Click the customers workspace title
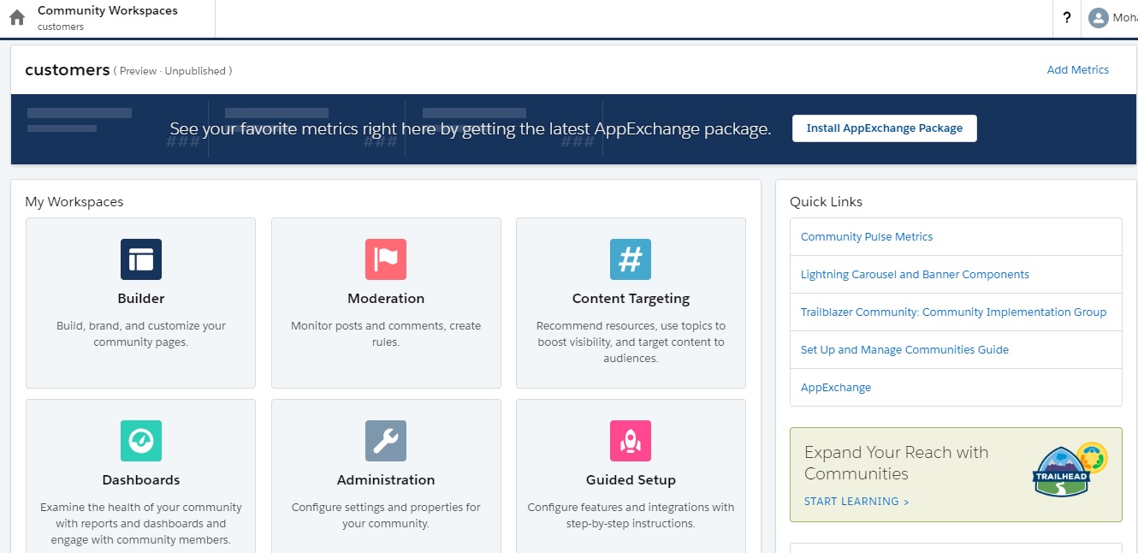Screen dimensions: 1138x553 pyautogui.click(x=66, y=69)
